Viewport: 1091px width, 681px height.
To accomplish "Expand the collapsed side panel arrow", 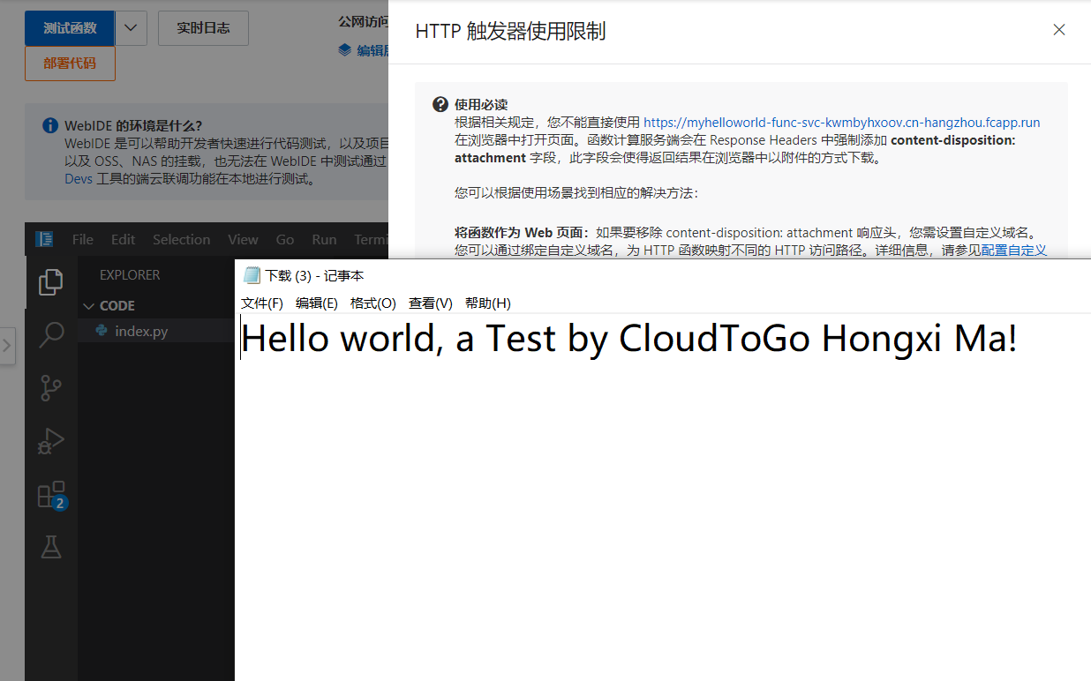I will click(x=8, y=346).
